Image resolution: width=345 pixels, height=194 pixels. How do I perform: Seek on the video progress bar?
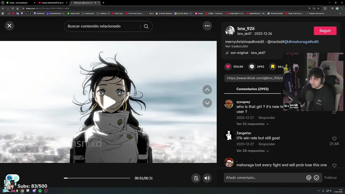click(97, 178)
